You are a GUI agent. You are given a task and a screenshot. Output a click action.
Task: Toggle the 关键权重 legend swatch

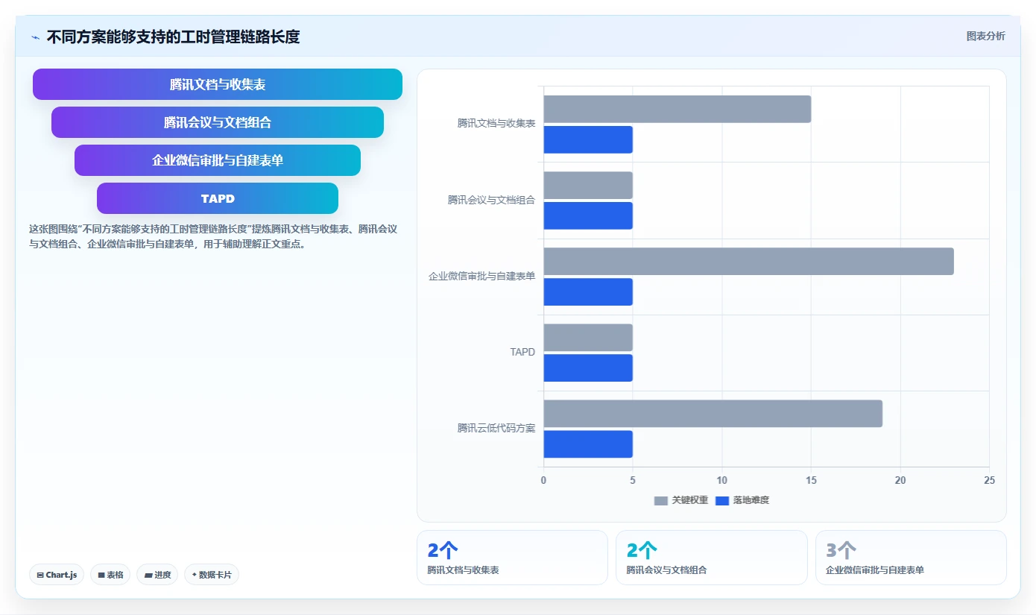661,500
